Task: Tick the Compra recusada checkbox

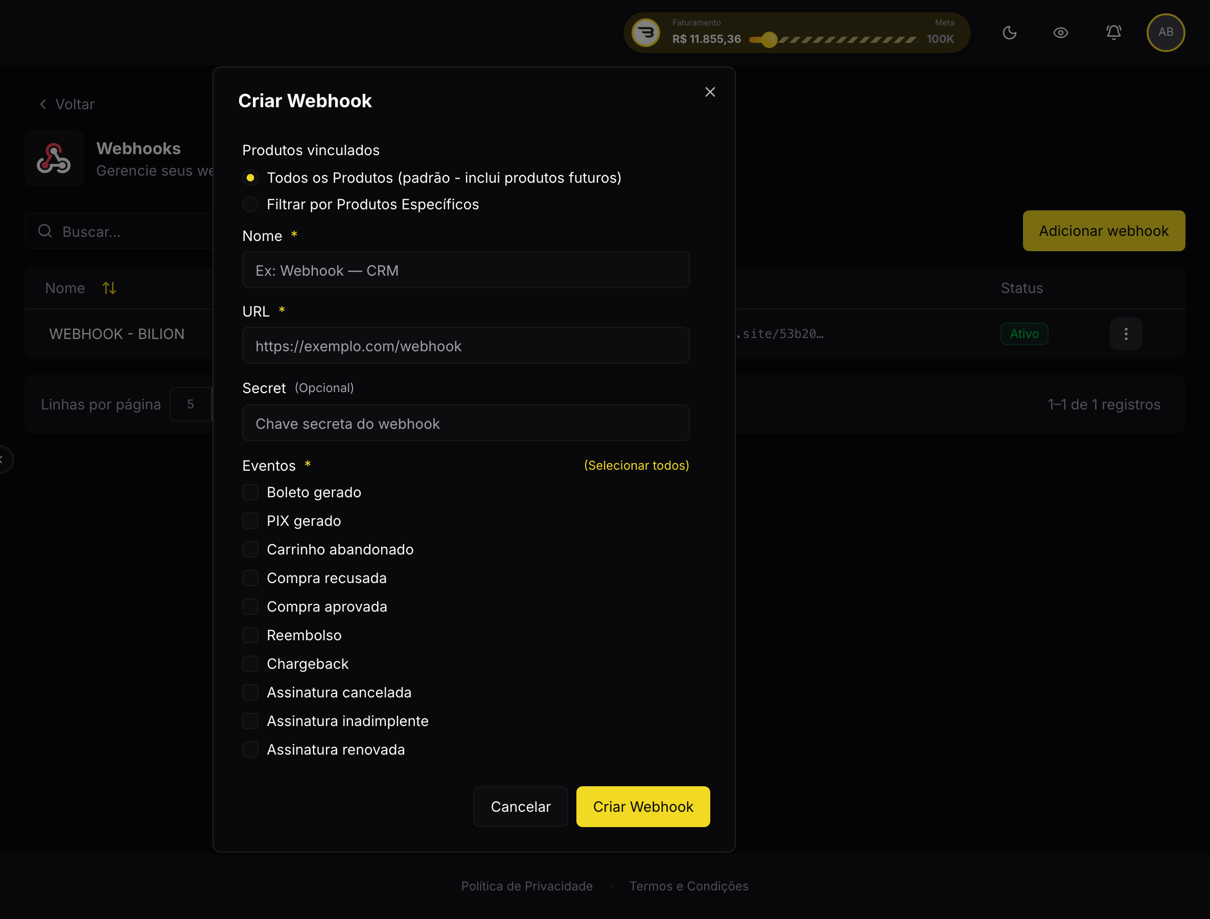Action: (x=250, y=577)
